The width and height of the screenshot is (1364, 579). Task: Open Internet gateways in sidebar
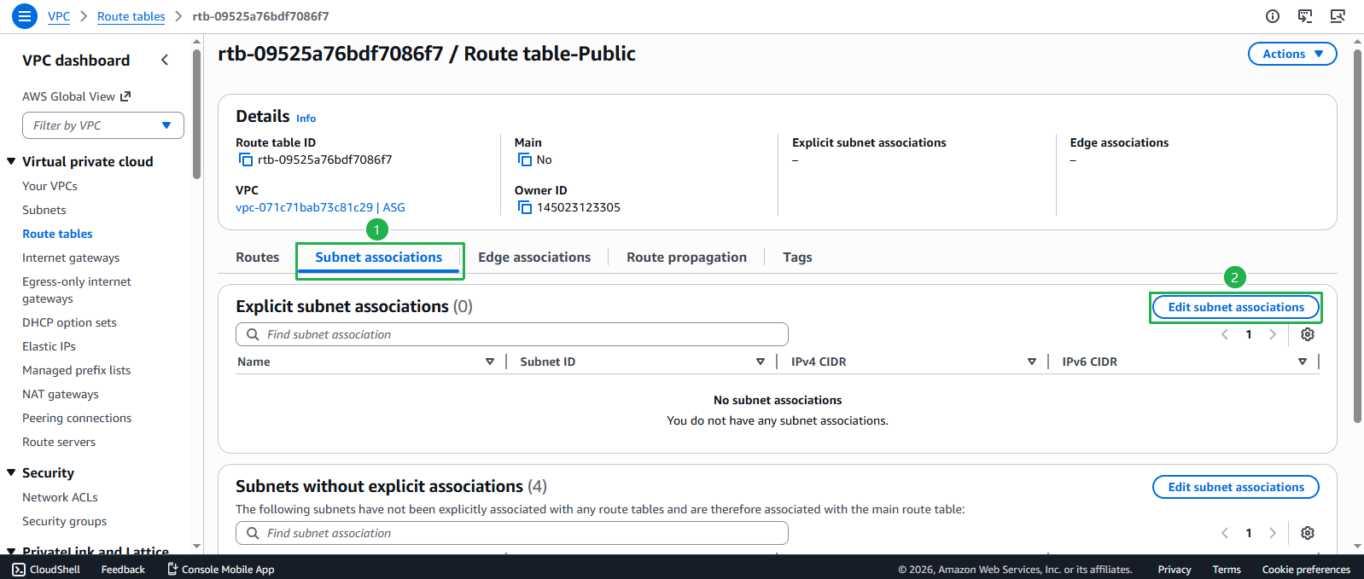pyautogui.click(x=71, y=258)
